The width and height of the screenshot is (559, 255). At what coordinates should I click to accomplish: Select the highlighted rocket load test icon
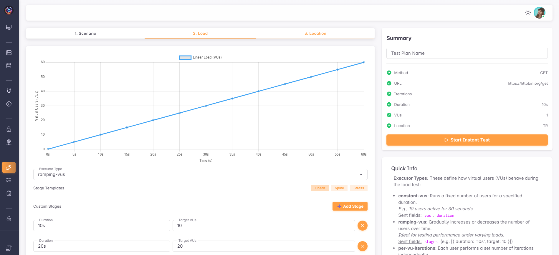pyautogui.click(x=9, y=167)
